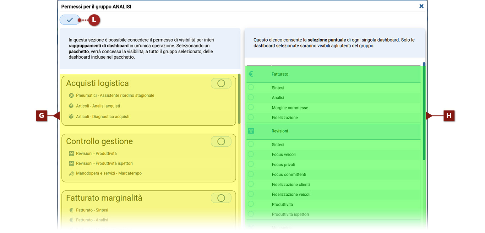
Task: Select the Fidelizzazione veicoli radio button
Action: (x=251, y=194)
